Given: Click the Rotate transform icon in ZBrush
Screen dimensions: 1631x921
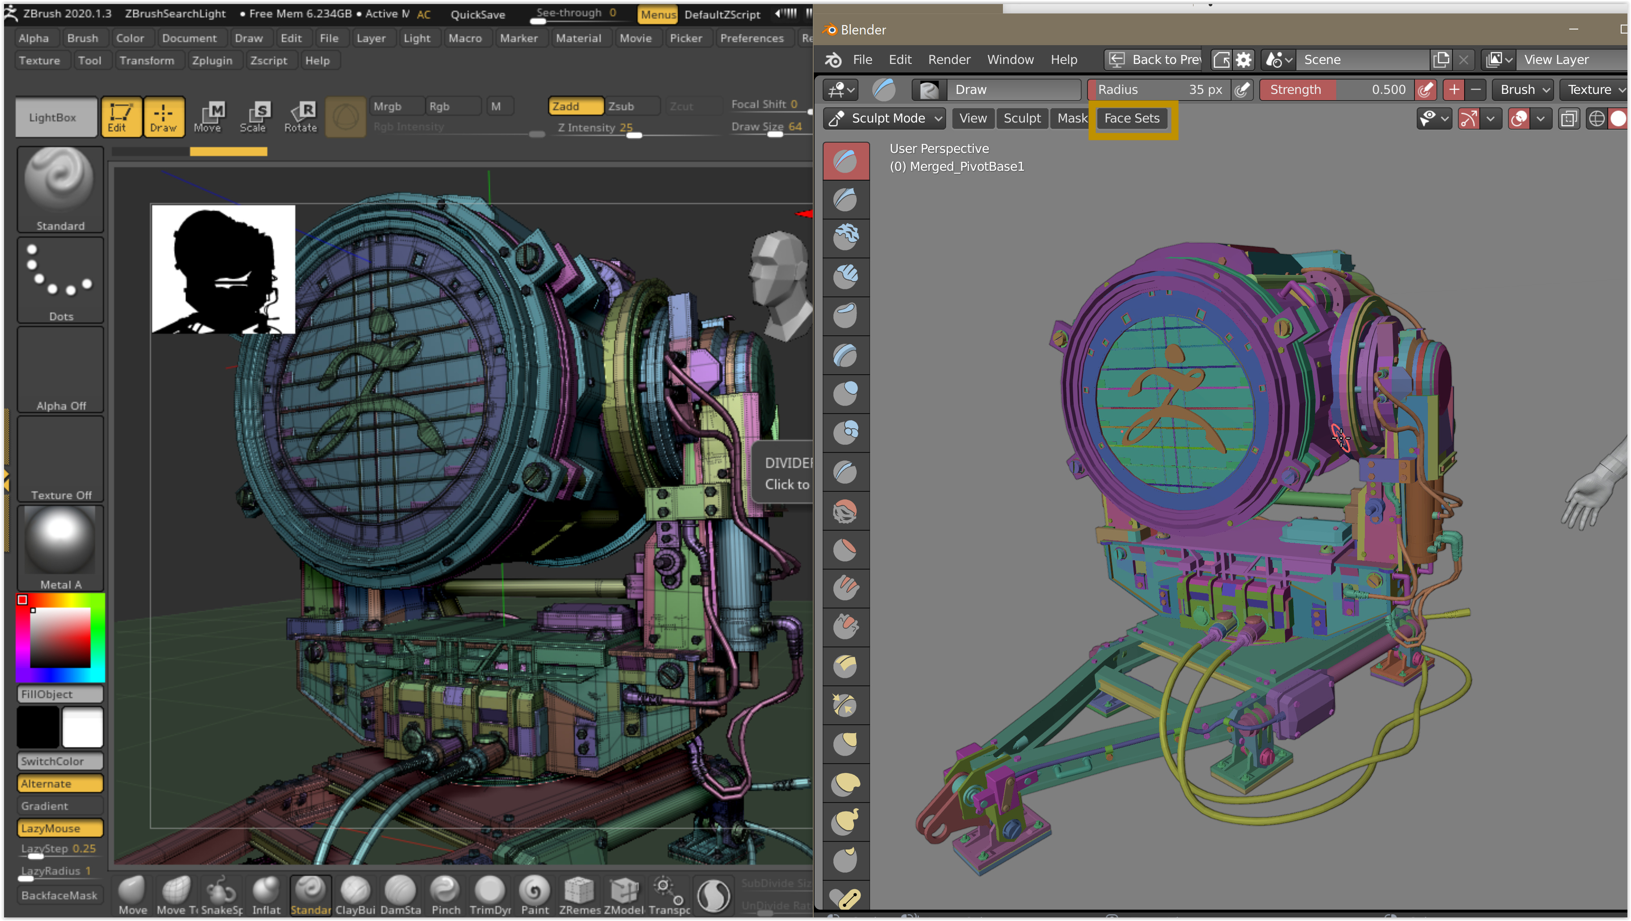Looking at the screenshot, I should [x=302, y=116].
